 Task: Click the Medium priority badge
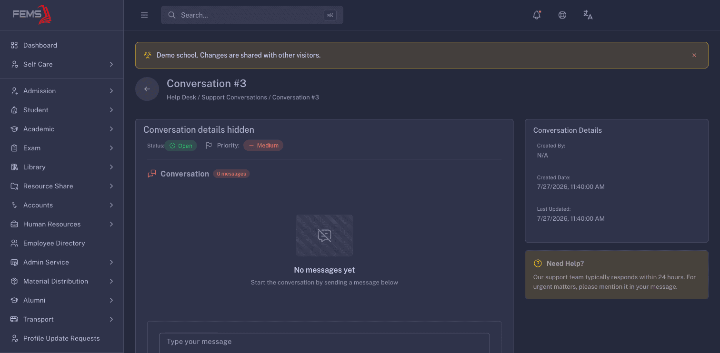(263, 145)
